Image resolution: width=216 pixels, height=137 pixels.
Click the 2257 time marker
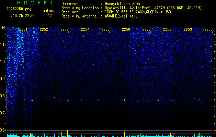tap(147, 29)
